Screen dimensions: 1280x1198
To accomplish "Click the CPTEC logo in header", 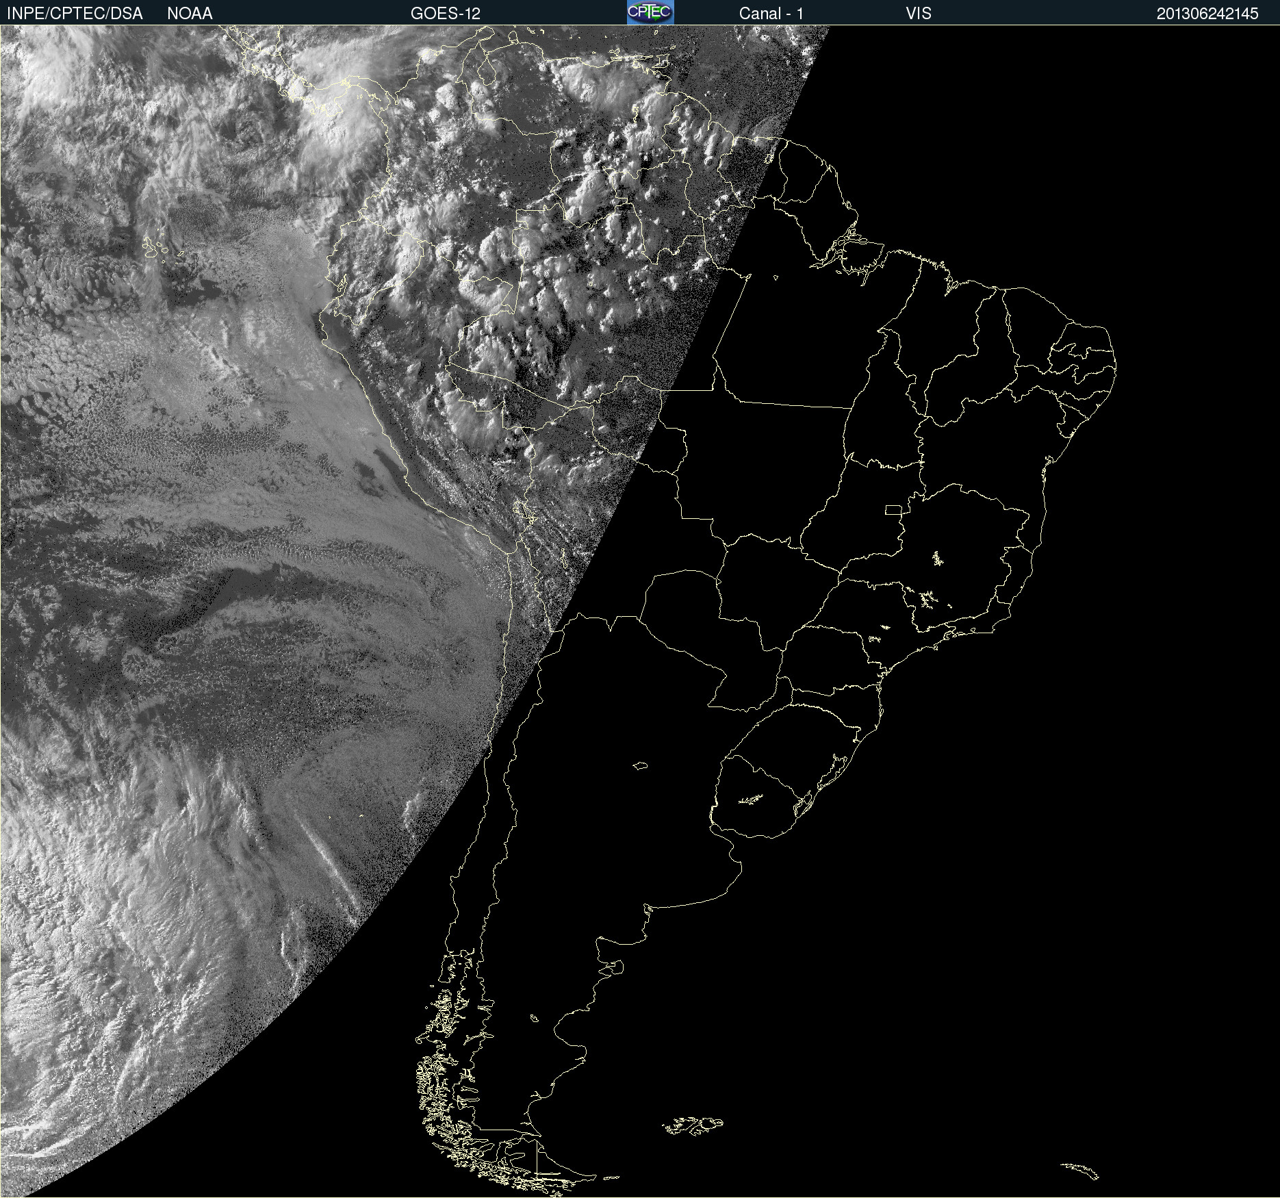I will [650, 12].
